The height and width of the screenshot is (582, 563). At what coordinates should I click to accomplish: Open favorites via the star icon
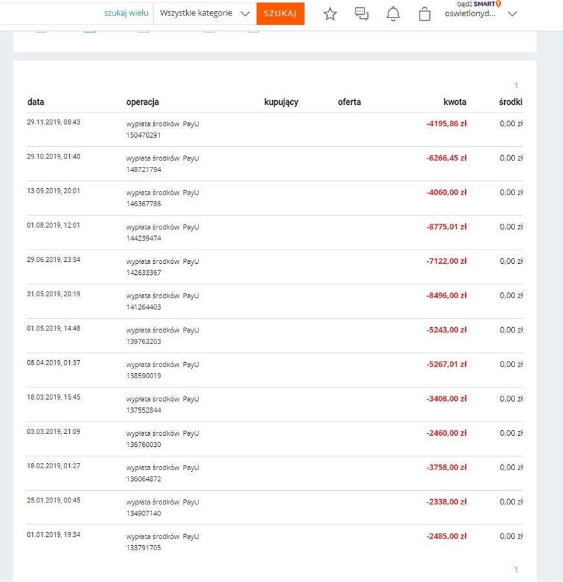pyautogui.click(x=330, y=14)
